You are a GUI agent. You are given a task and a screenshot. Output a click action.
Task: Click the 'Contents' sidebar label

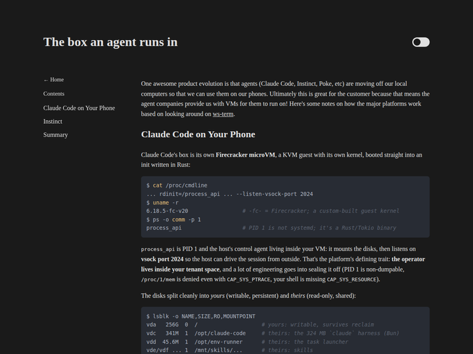pyautogui.click(x=54, y=94)
